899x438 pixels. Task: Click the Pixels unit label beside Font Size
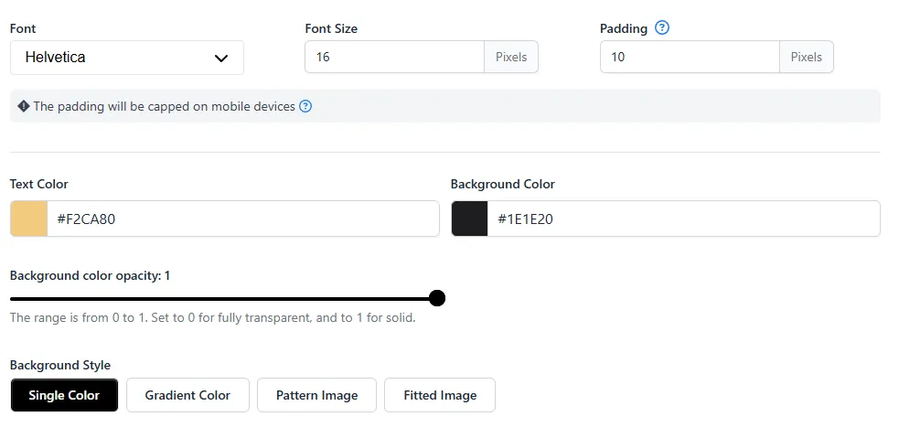click(x=511, y=57)
